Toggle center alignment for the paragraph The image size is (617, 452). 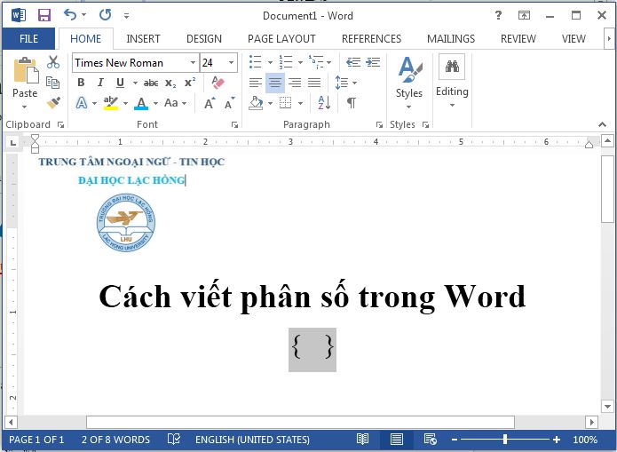click(275, 83)
